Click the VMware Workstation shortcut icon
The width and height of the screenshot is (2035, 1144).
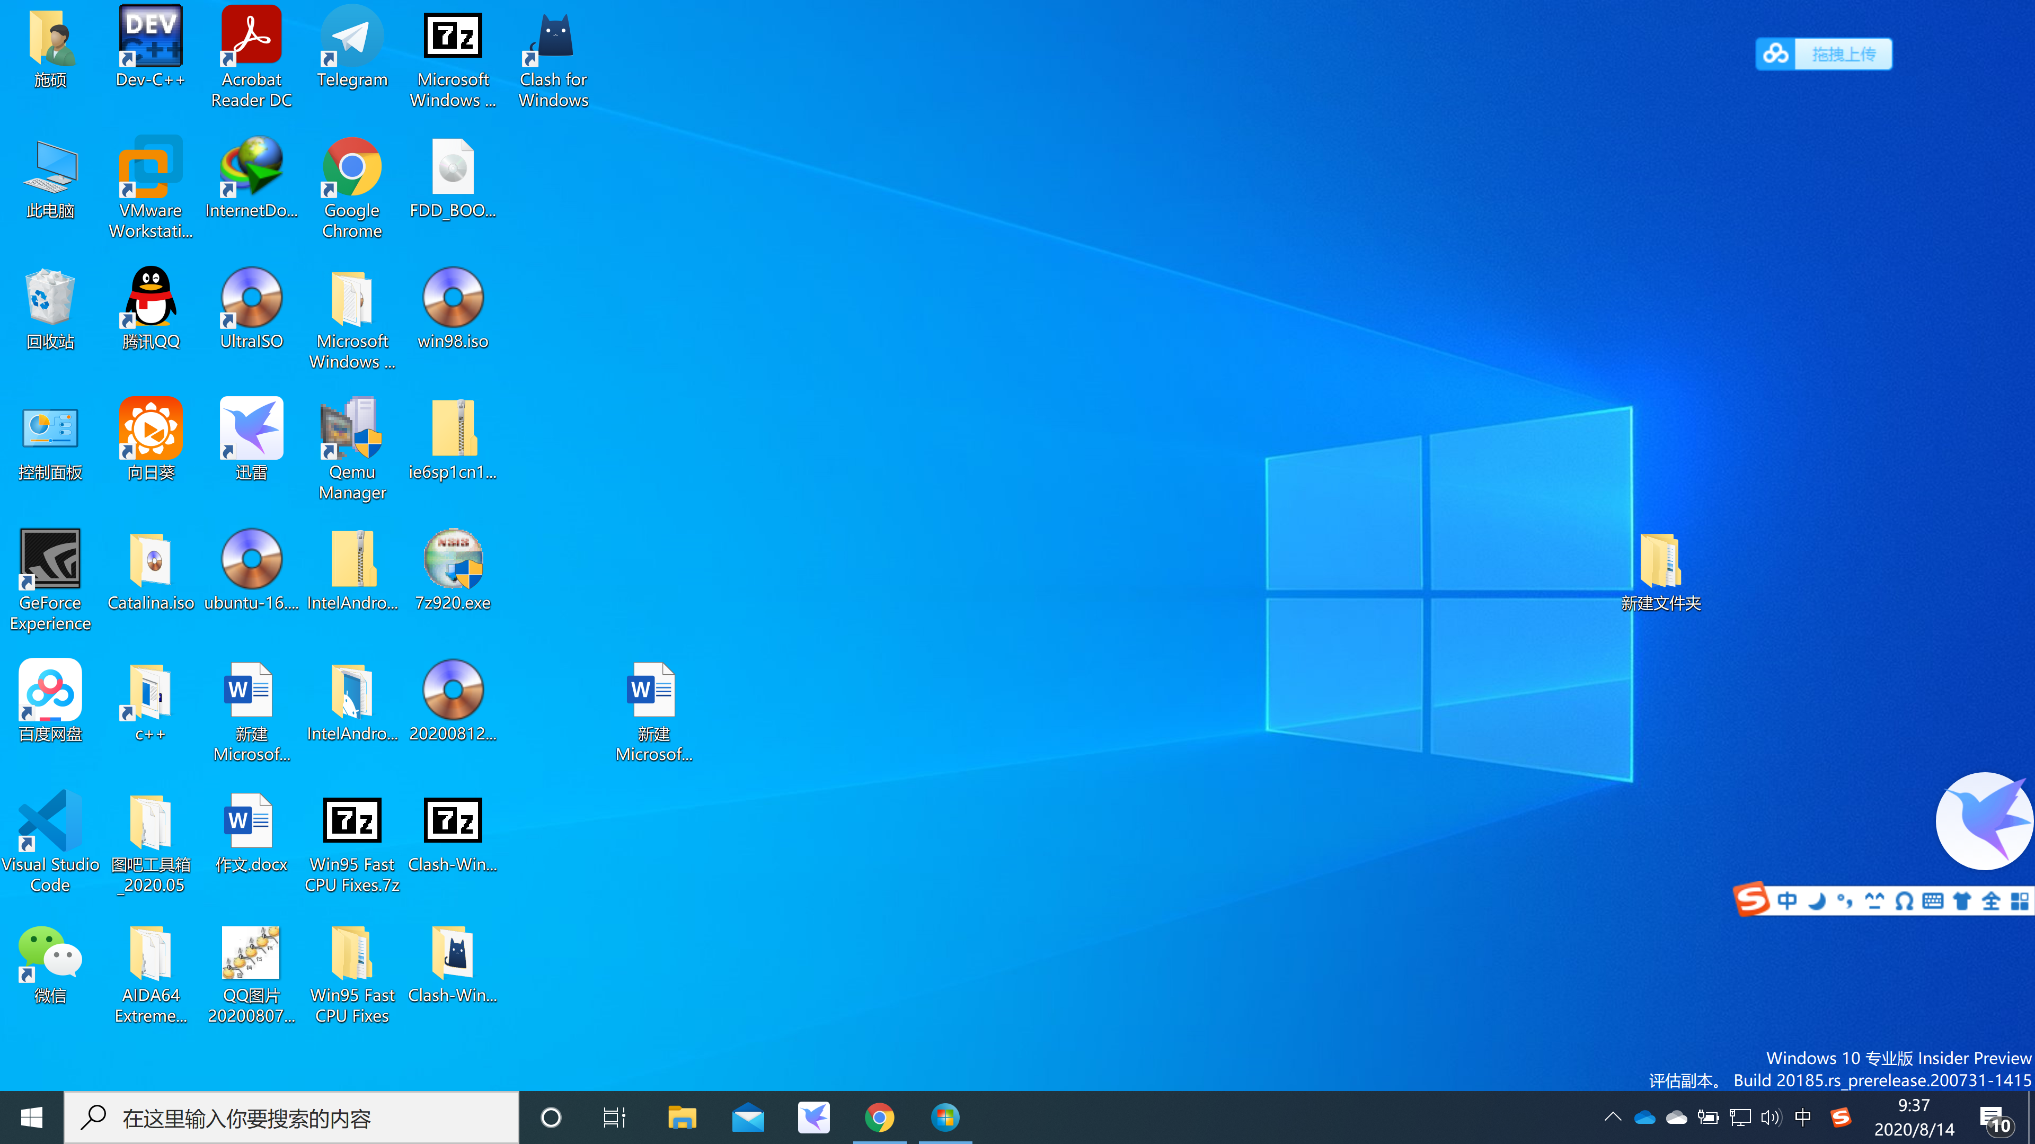coord(150,168)
